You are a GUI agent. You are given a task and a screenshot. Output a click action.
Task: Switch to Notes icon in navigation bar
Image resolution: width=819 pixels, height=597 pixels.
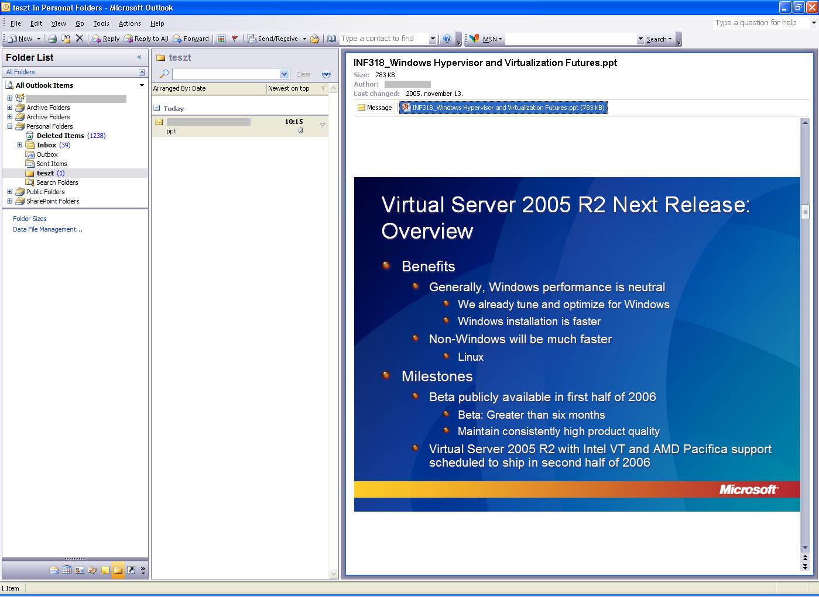[x=105, y=570]
